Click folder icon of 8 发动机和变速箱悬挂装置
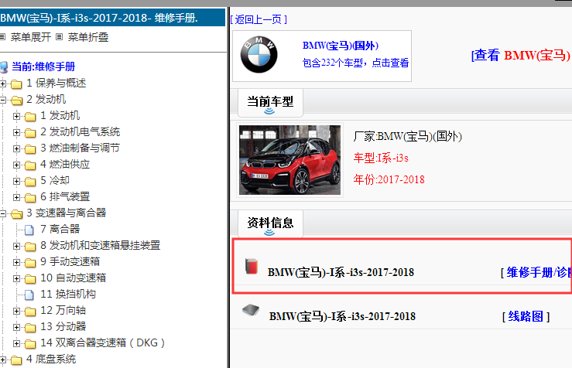The height and width of the screenshot is (368, 572). (30, 247)
